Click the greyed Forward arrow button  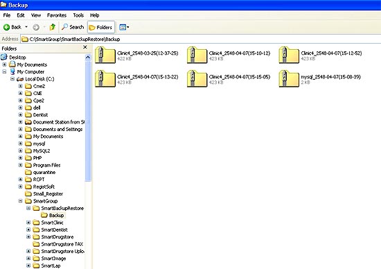pyautogui.click(x=36, y=27)
